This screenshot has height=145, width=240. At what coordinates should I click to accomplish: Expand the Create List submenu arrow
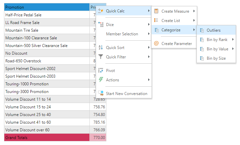click(194, 21)
